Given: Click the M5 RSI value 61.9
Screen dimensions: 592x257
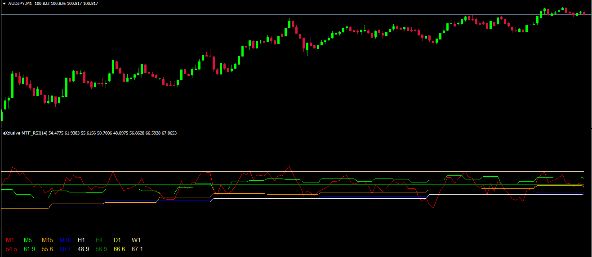Looking at the screenshot, I should click(x=30, y=249).
